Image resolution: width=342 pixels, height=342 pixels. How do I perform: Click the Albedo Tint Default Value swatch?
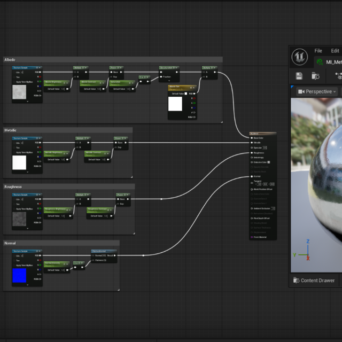[x=185, y=94]
